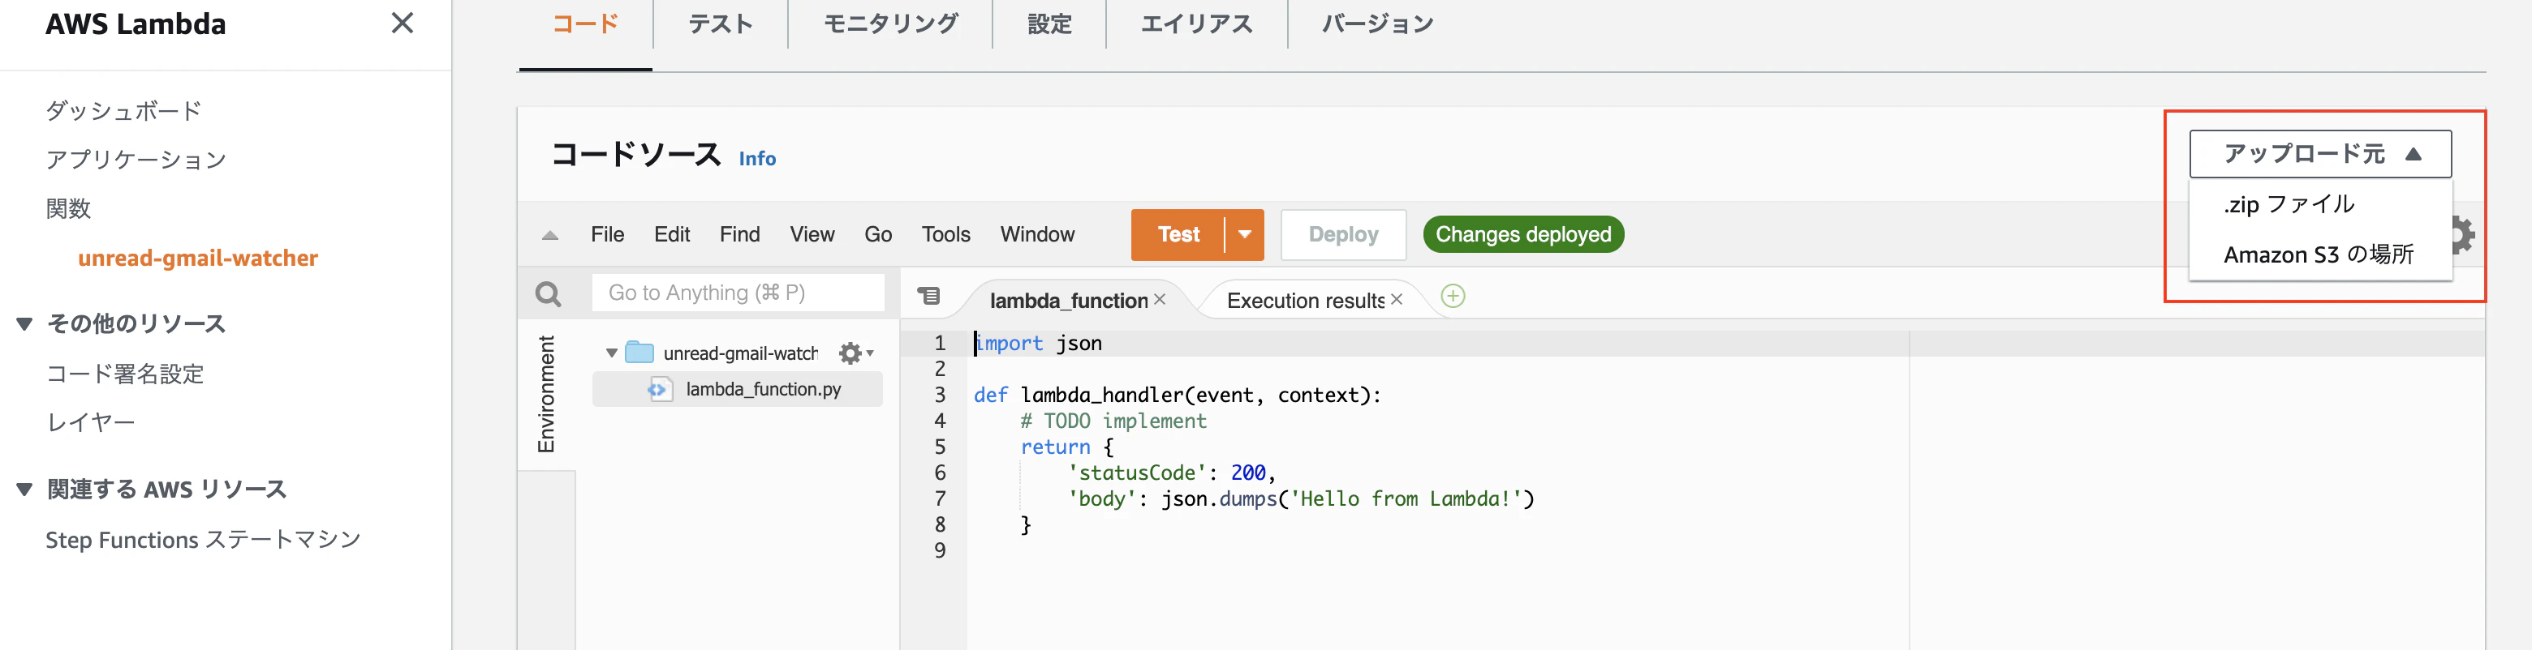Choose Amazon S3 の場所 upload option
Viewport: 2532px width, 650px height.
coord(2319,255)
